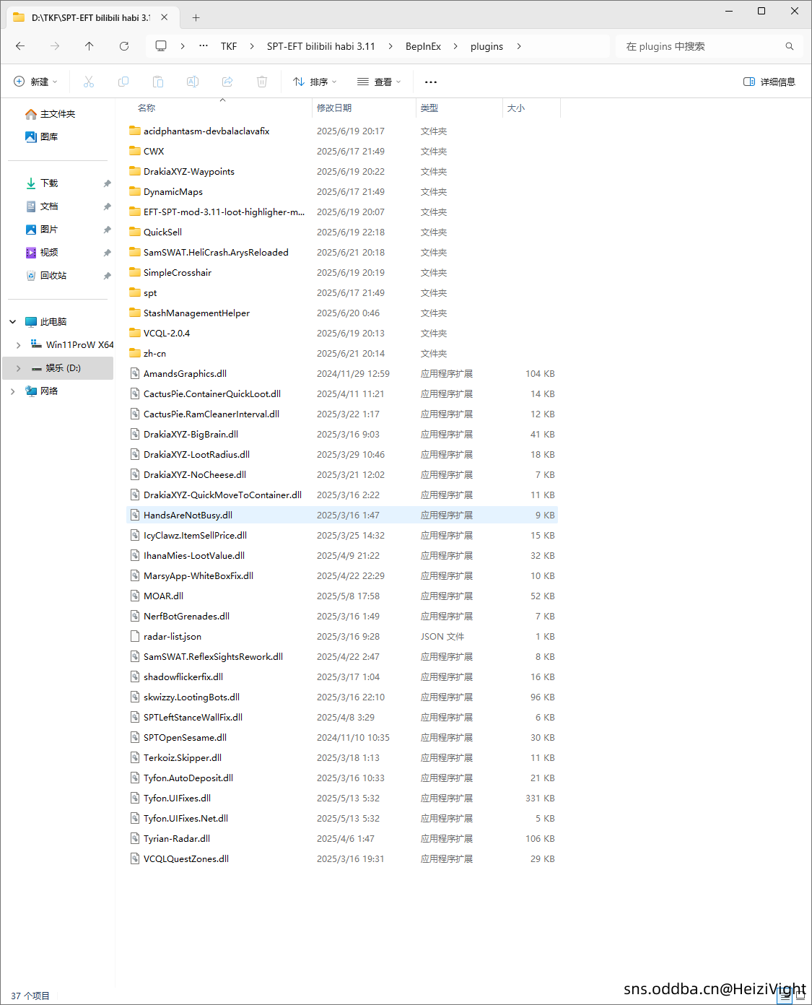The width and height of the screenshot is (812, 1005).
Task: Expand the 娱乐 (D:) drive node
Action: [19, 368]
